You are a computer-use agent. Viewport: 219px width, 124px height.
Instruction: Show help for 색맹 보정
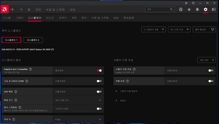click(127, 81)
